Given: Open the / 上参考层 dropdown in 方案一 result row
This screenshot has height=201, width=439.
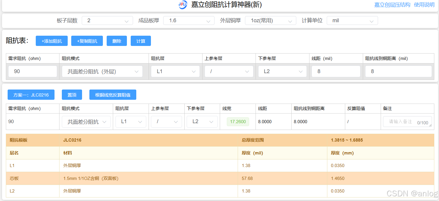Looking at the screenshot, I should pyautogui.click(x=166, y=122).
